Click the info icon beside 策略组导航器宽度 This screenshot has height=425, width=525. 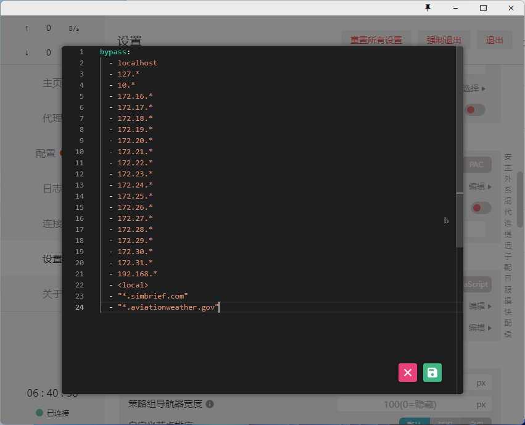(x=210, y=404)
